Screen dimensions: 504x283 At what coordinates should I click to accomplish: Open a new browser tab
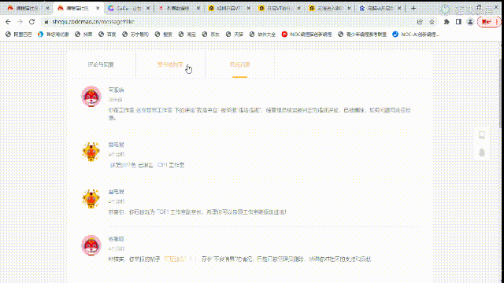413,8
